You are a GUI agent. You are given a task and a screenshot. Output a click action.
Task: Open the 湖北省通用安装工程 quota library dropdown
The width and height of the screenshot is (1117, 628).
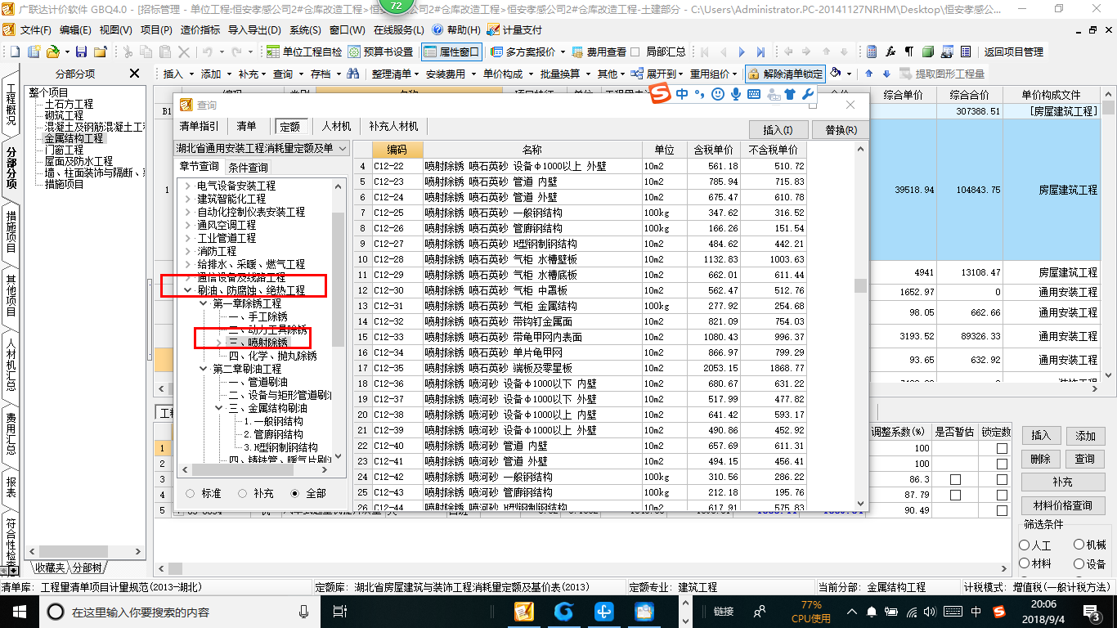pyautogui.click(x=262, y=148)
